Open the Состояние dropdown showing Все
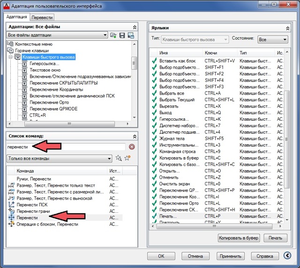This screenshot has width=300, height=268. point(285,40)
